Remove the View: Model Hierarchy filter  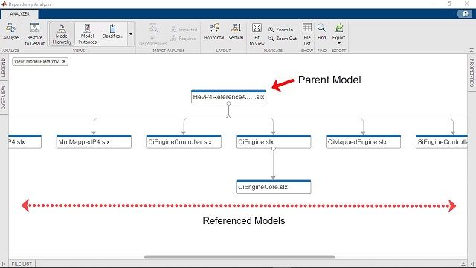click(64, 61)
